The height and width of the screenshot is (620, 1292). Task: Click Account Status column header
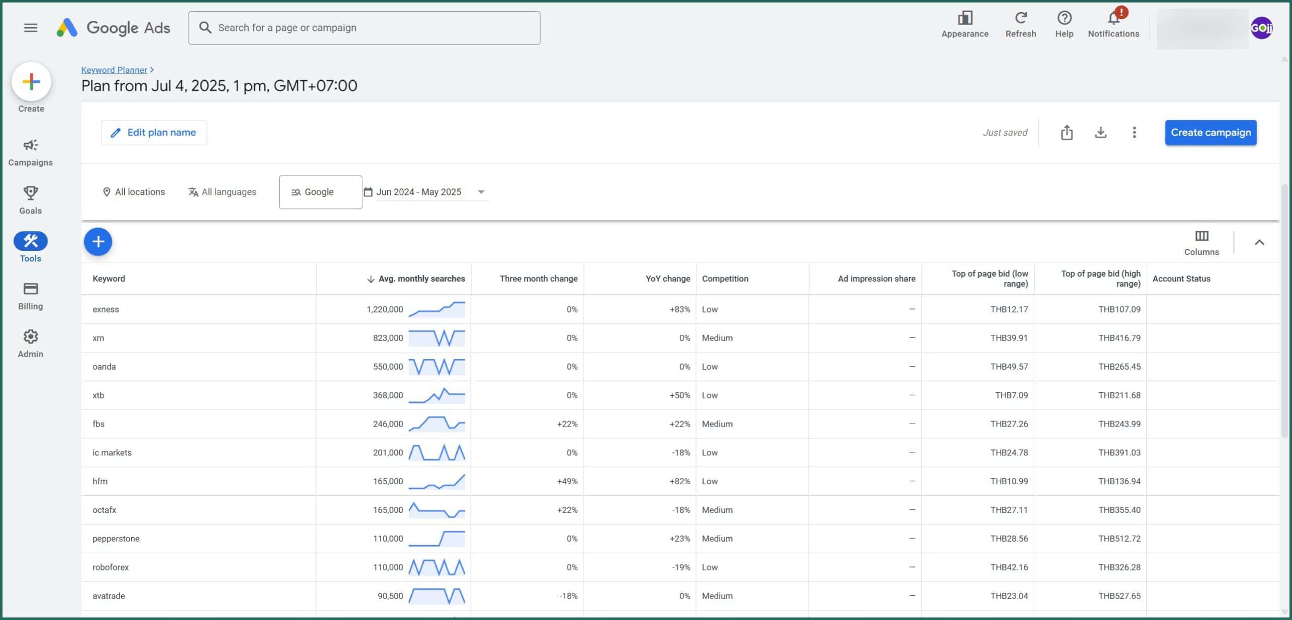tap(1181, 279)
